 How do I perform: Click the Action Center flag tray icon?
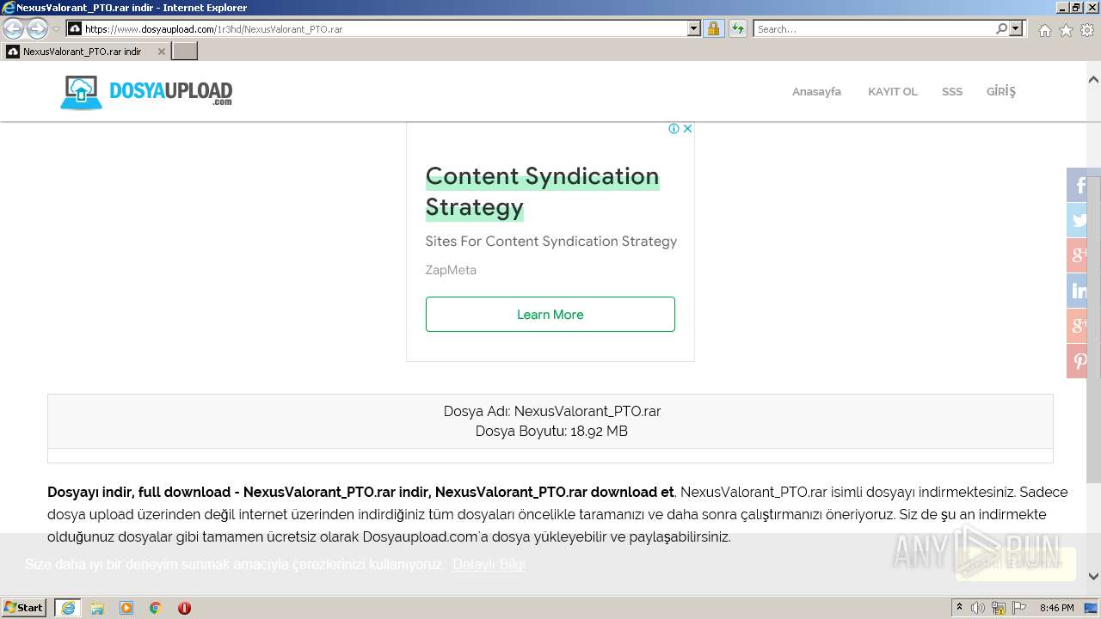[1019, 608]
